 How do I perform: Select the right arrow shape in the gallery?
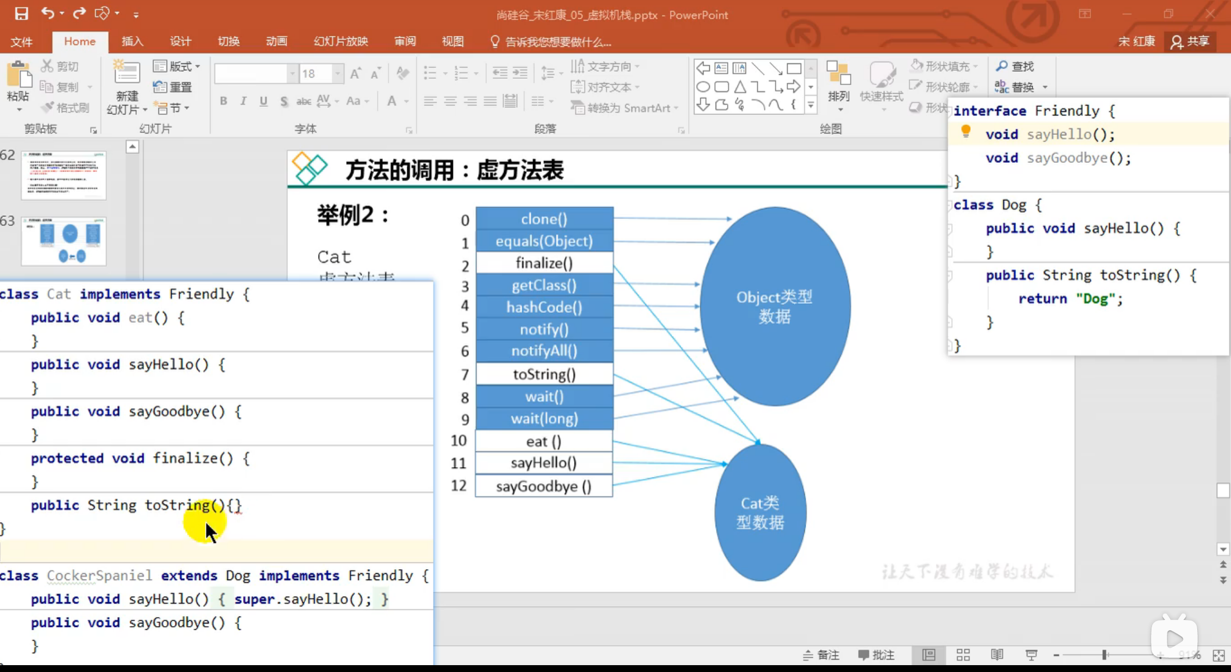[x=793, y=87]
